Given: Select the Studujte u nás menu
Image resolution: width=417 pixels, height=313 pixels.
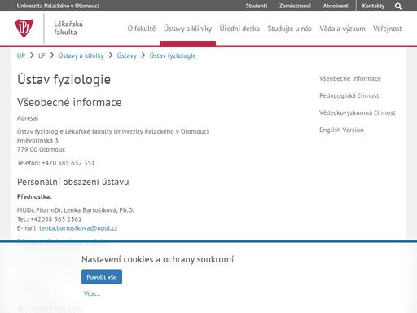Looking at the screenshot, I should coord(289,29).
